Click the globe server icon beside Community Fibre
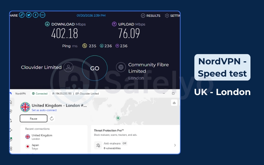The width and height of the screenshot is (264, 165). coord(121,67)
